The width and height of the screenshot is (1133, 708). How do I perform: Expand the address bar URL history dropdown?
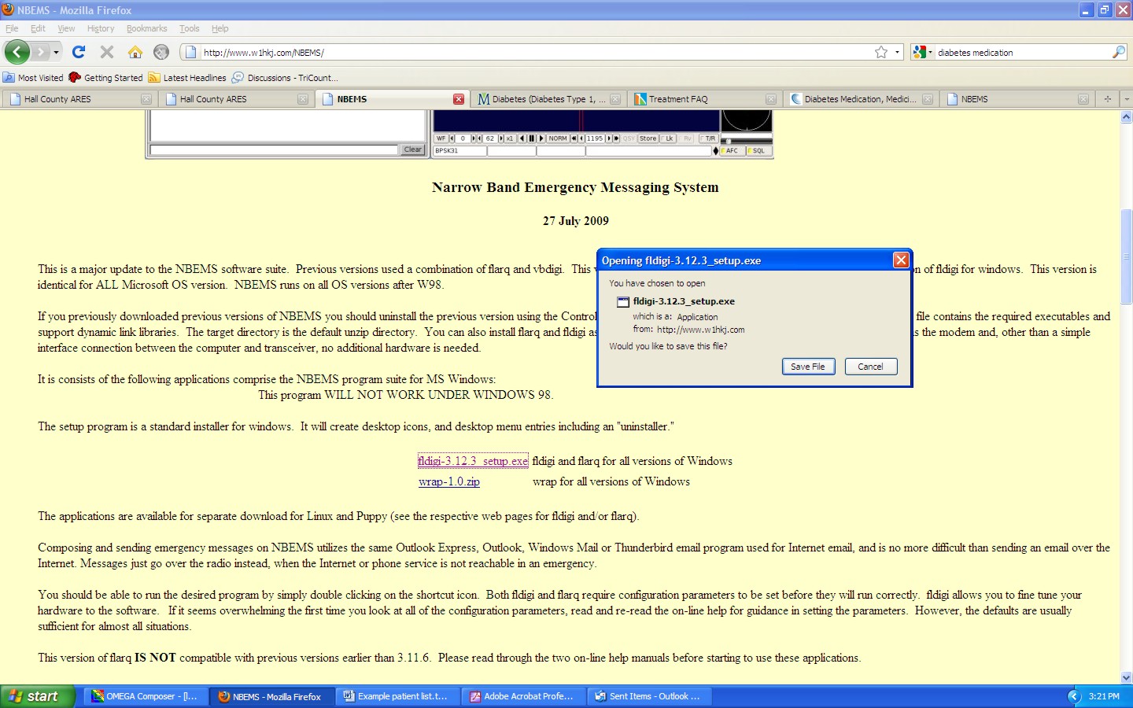[898, 53]
